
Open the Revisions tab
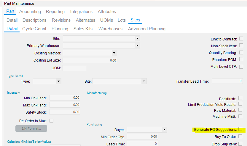[61, 20]
